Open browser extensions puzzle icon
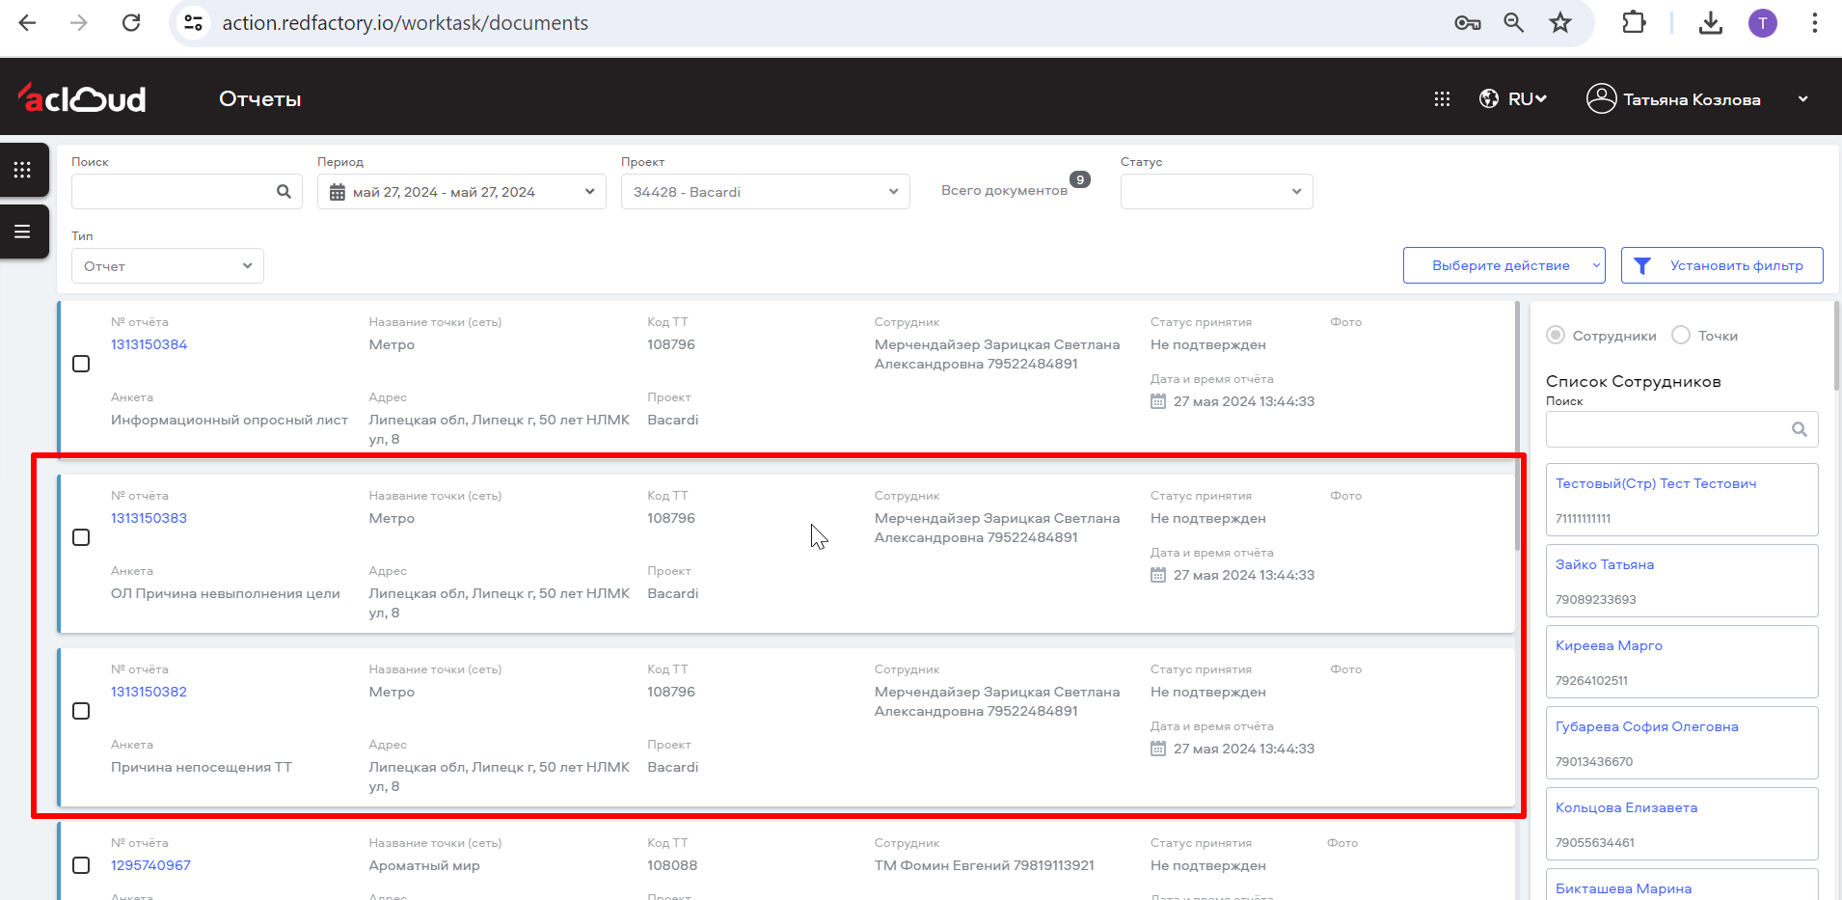Screen dimensions: 1842x900 coord(1634,22)
